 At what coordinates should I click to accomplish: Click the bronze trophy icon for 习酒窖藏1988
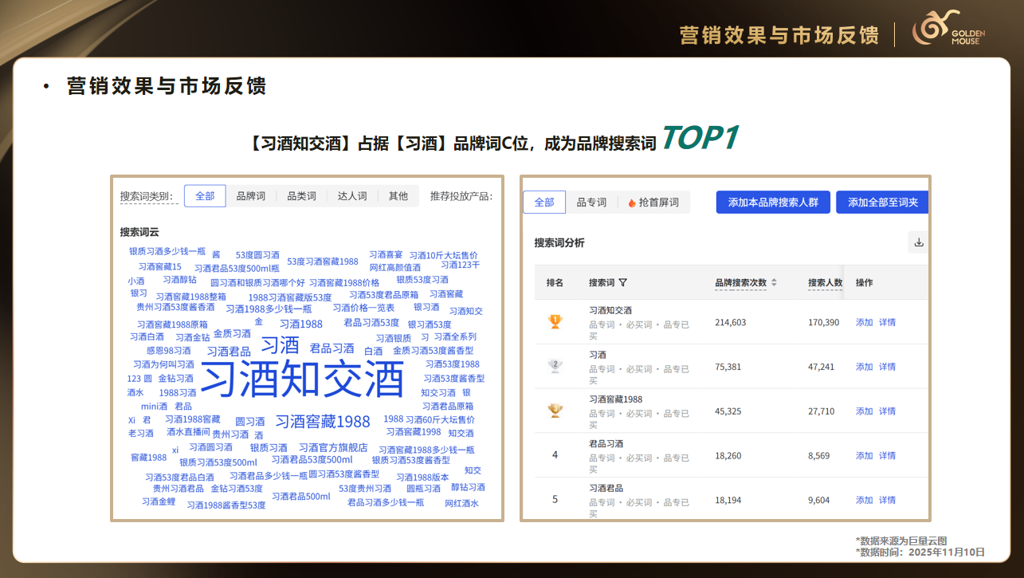[x=555, y=411]
